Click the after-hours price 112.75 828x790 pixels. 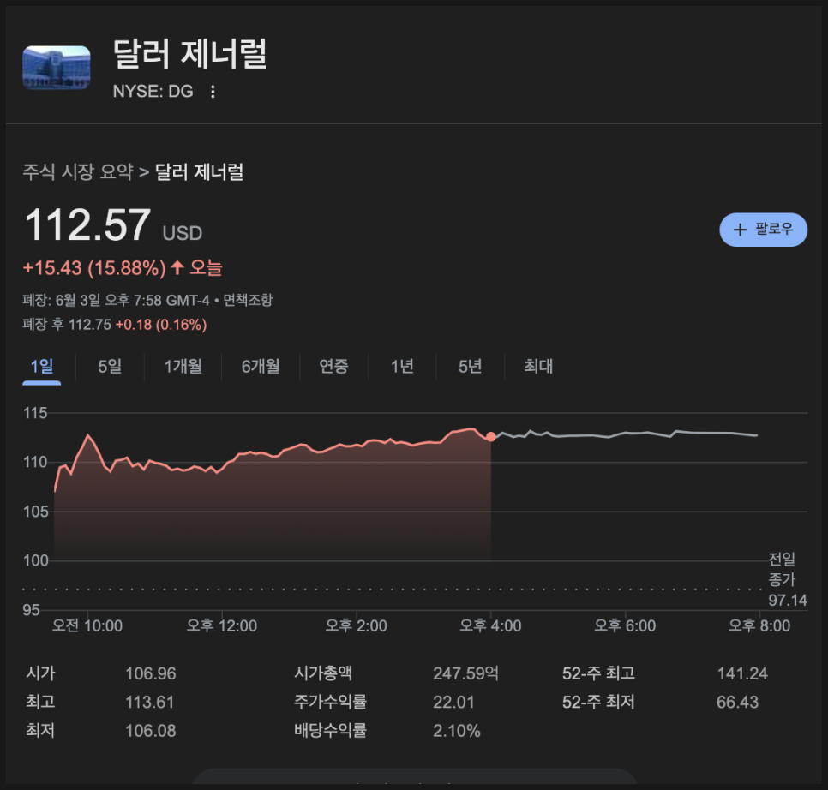coord(90,325)
